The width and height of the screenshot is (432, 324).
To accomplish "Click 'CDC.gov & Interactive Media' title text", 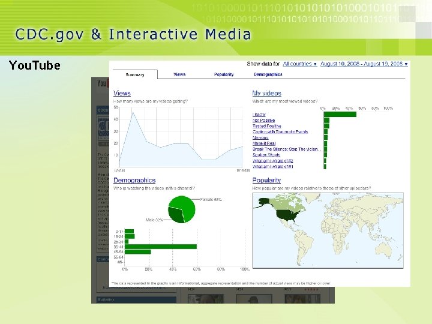I will tap(133, 34).
